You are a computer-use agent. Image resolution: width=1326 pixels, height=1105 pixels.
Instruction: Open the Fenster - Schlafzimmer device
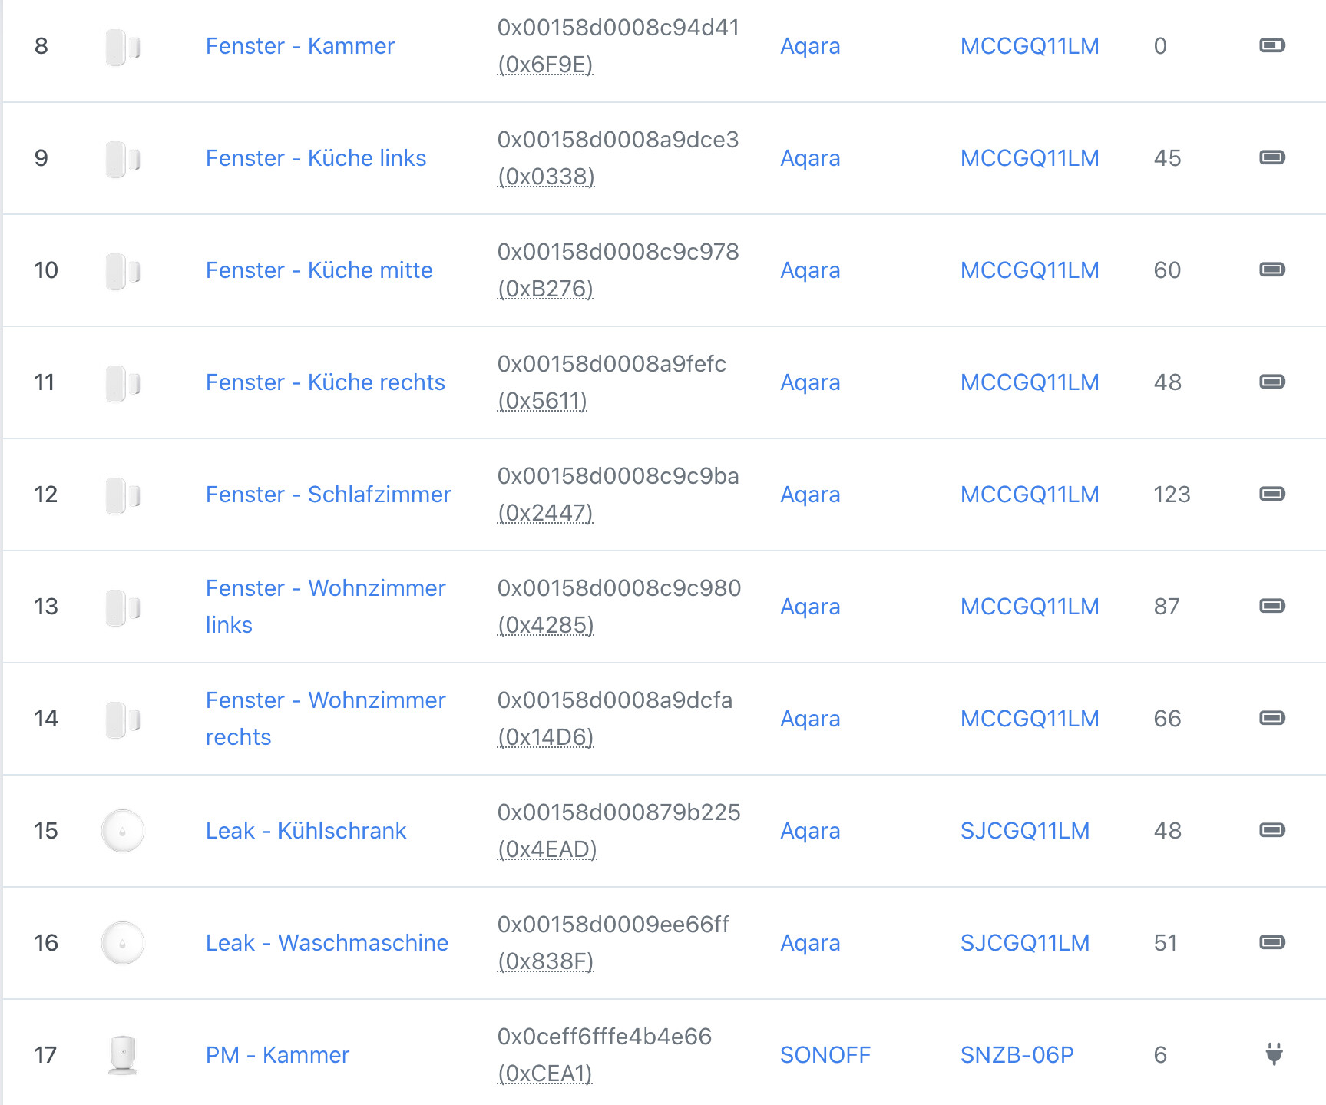(x=328, y=495)
